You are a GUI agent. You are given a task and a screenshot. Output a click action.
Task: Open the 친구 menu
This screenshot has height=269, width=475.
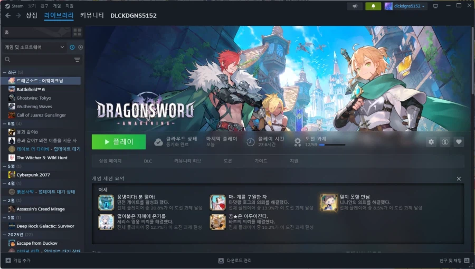pyautogui.click(x=44, y=6)
